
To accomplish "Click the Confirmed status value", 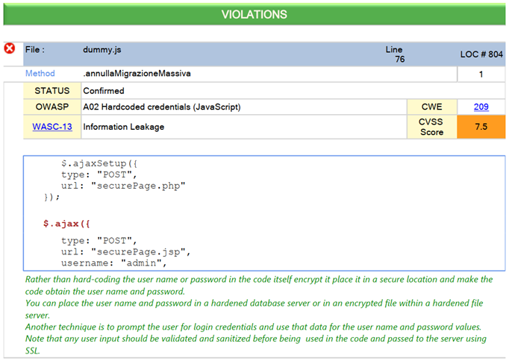I will point(104,91).
